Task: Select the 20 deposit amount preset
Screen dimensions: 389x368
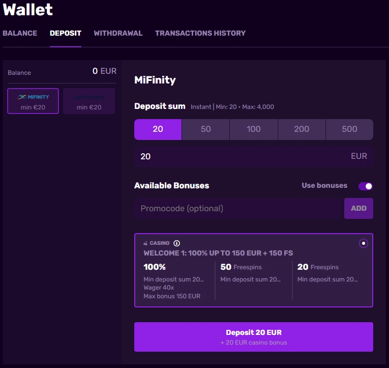Action: tap(158, 129)
